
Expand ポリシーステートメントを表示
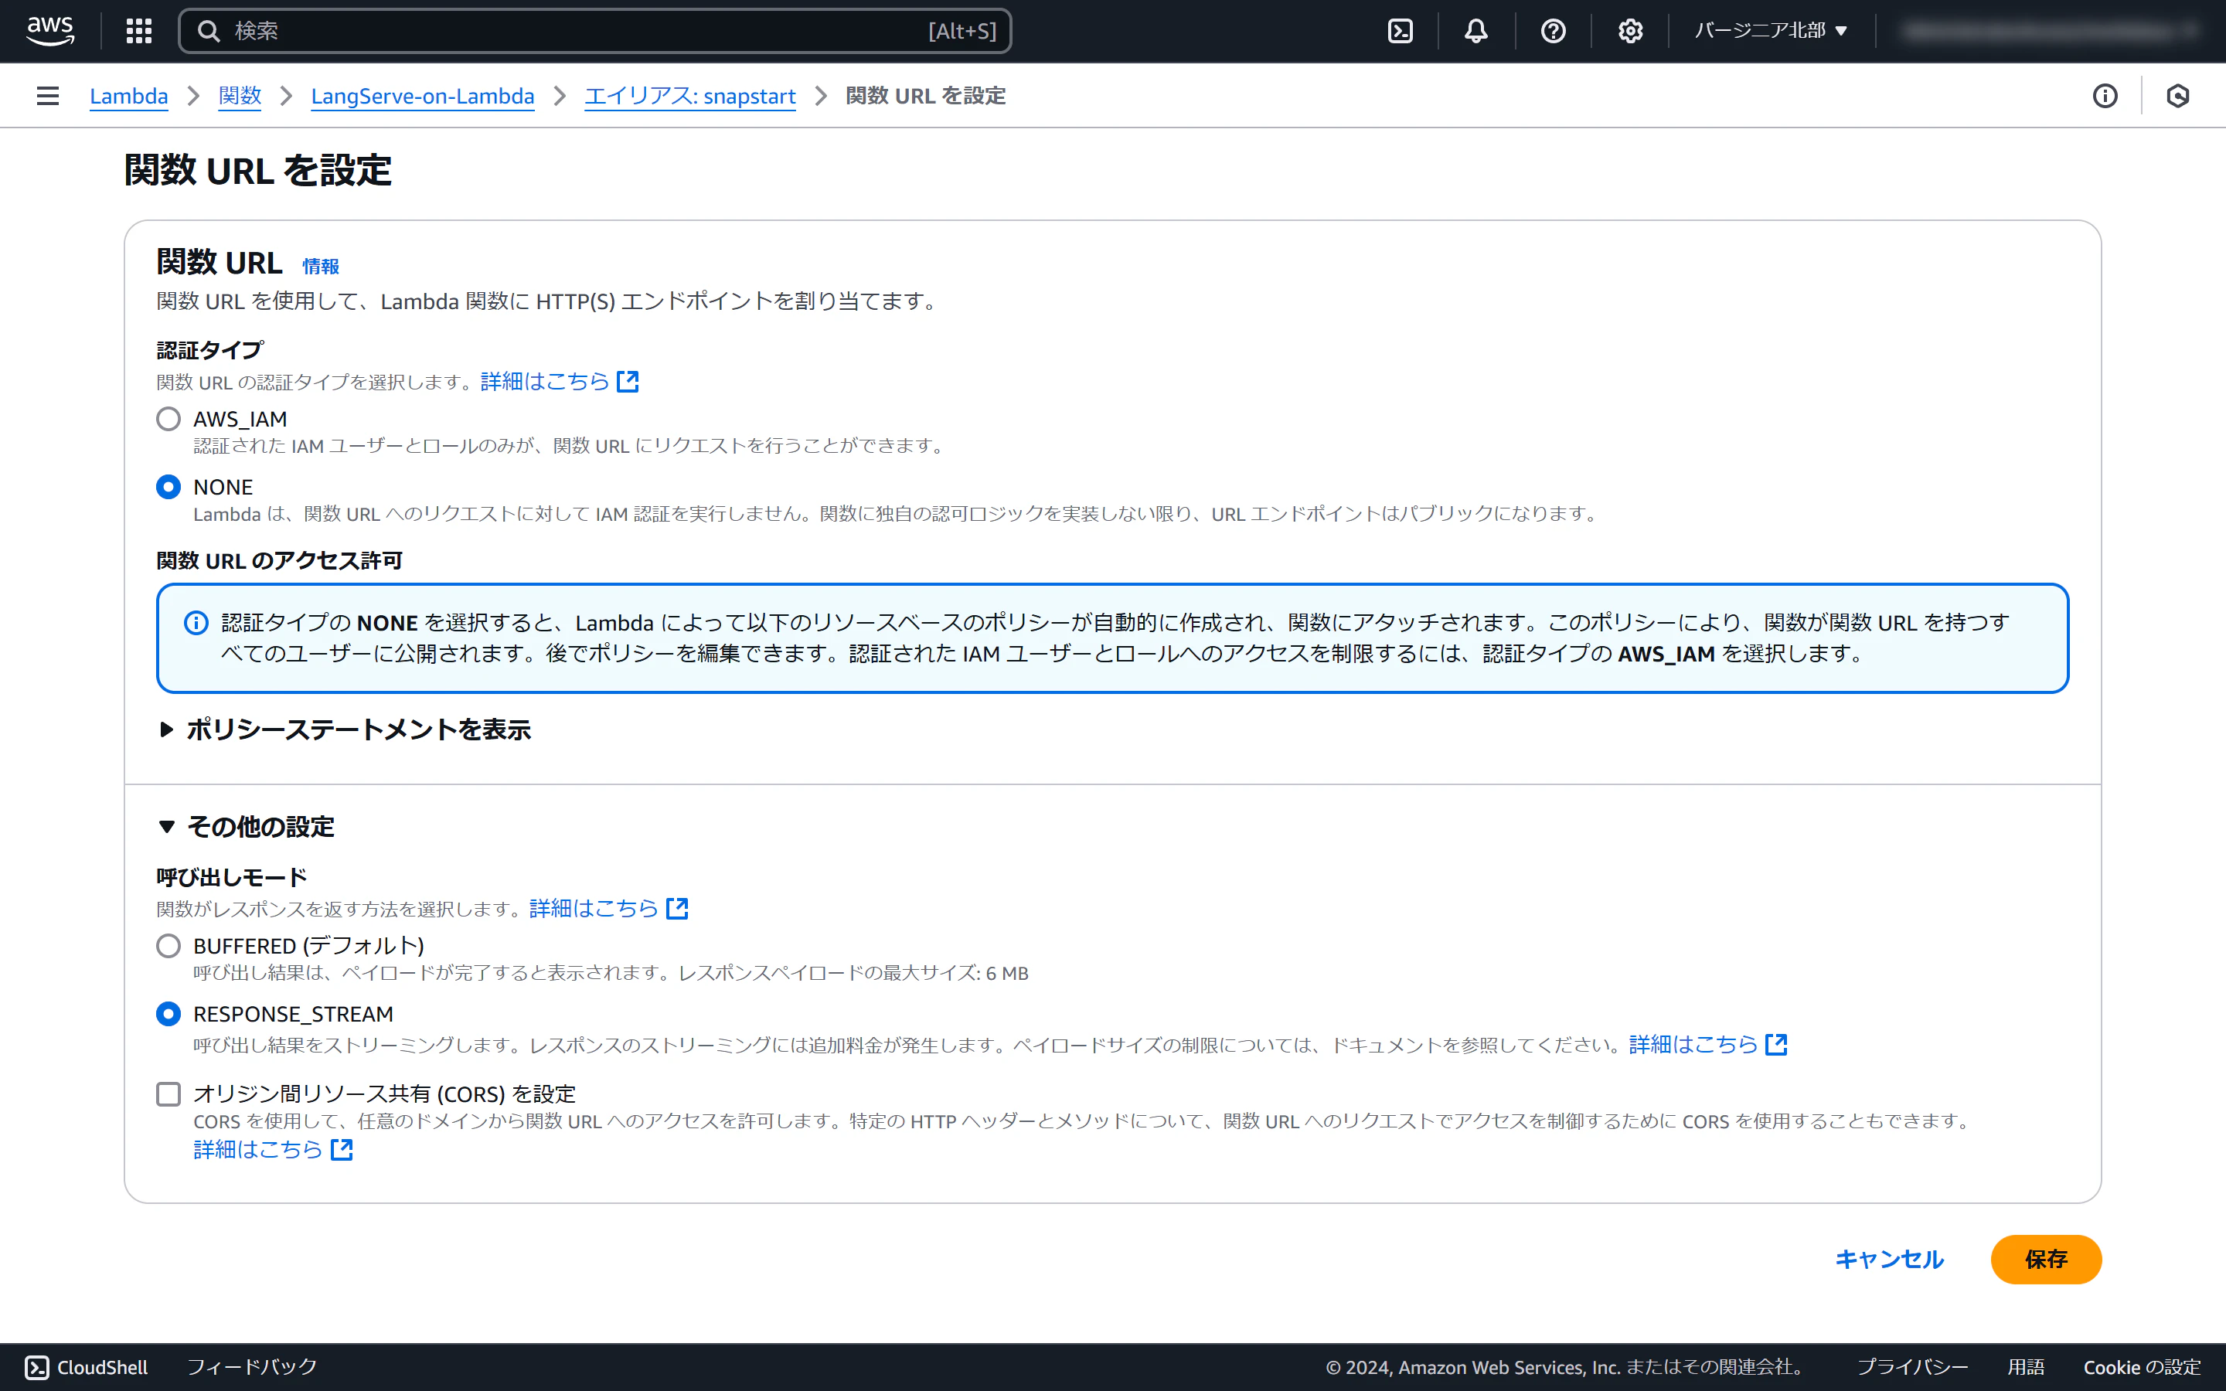coord(345,730)
